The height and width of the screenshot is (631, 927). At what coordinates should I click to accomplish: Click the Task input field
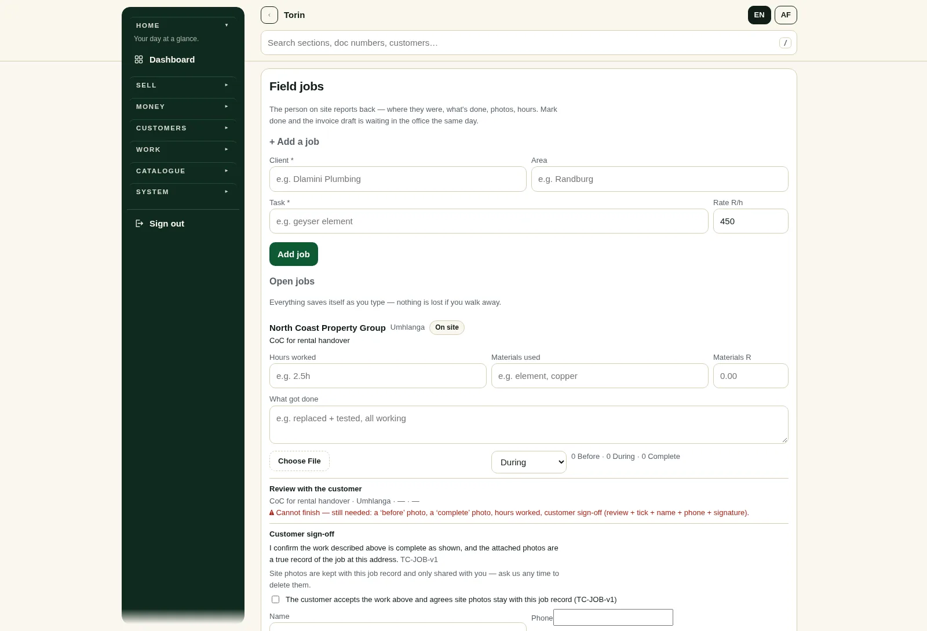(489, 221)
